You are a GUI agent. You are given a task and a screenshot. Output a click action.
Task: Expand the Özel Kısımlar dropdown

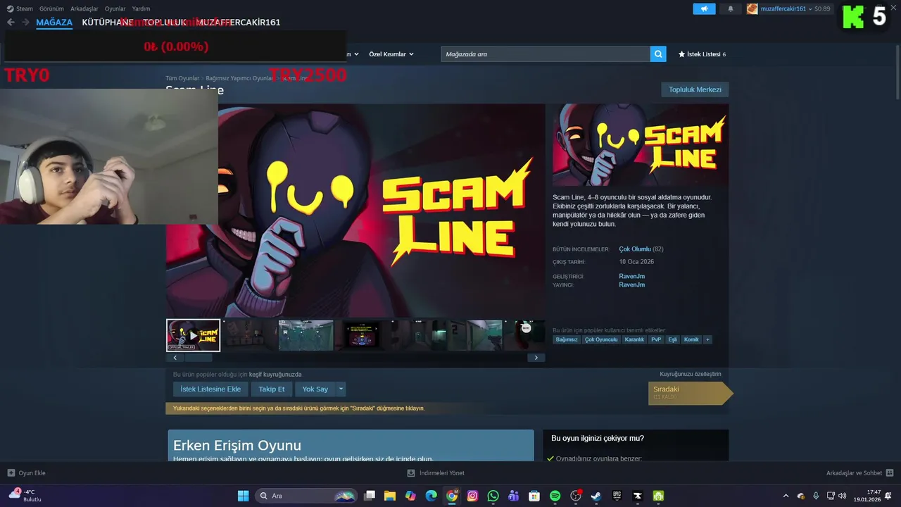click(x=391, y=54)
